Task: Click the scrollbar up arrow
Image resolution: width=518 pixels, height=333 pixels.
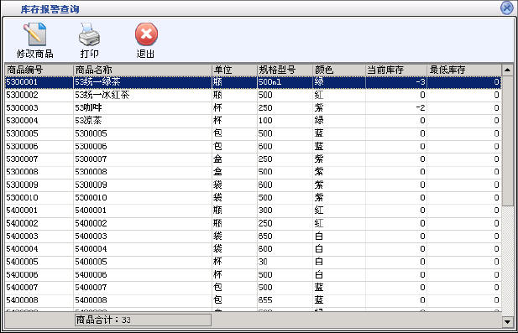Action: coord(507,70)
